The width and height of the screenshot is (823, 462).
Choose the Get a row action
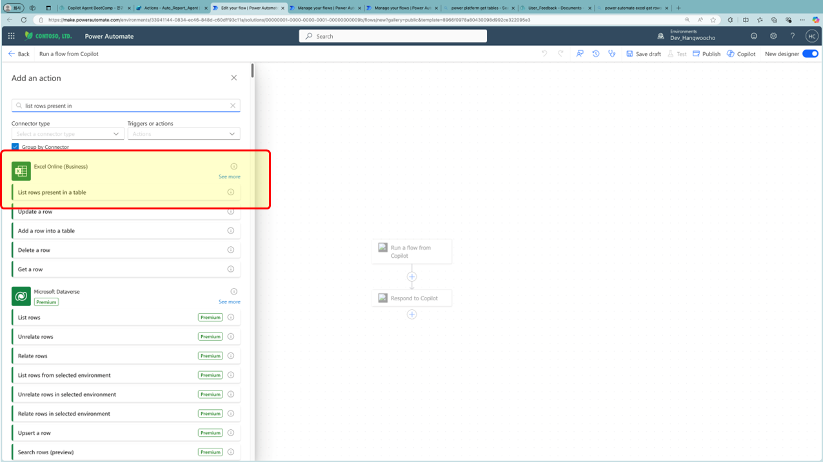pos(126,269)
